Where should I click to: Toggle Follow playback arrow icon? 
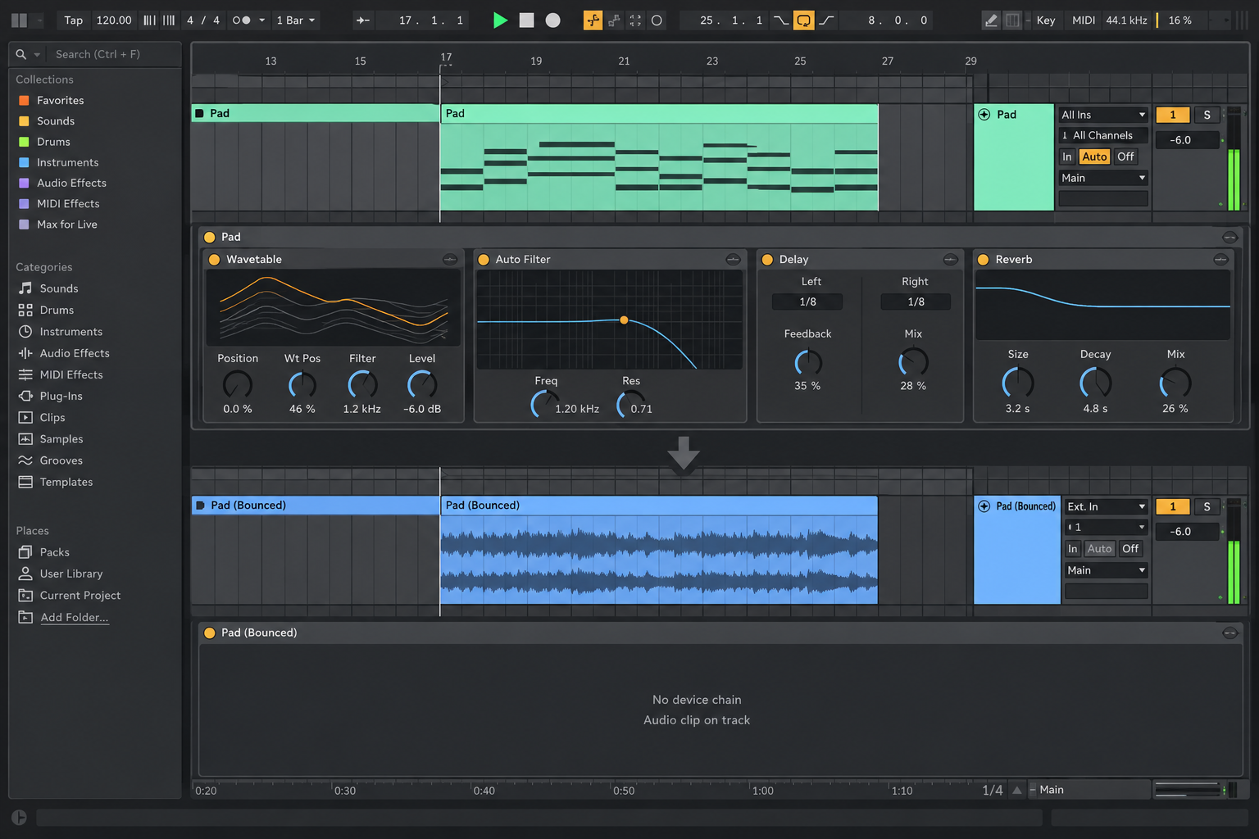[x=362, y=20]
